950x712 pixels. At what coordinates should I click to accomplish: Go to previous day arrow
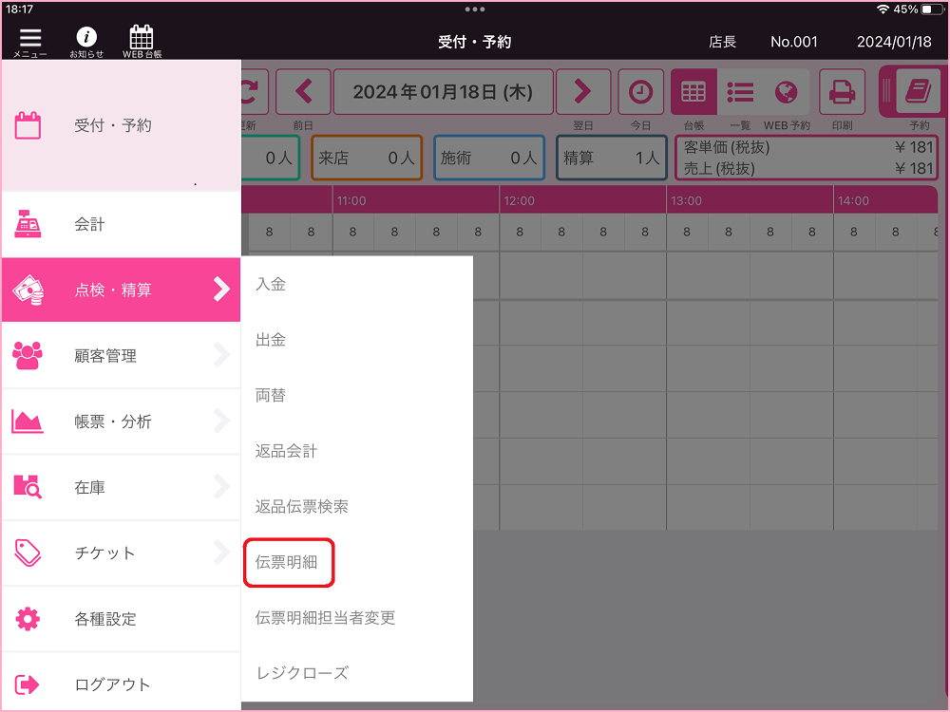point(303,92)
